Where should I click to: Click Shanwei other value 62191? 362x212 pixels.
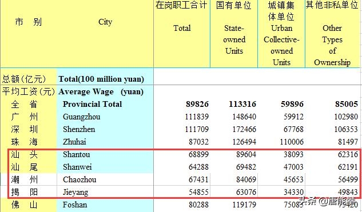(348, 167)
